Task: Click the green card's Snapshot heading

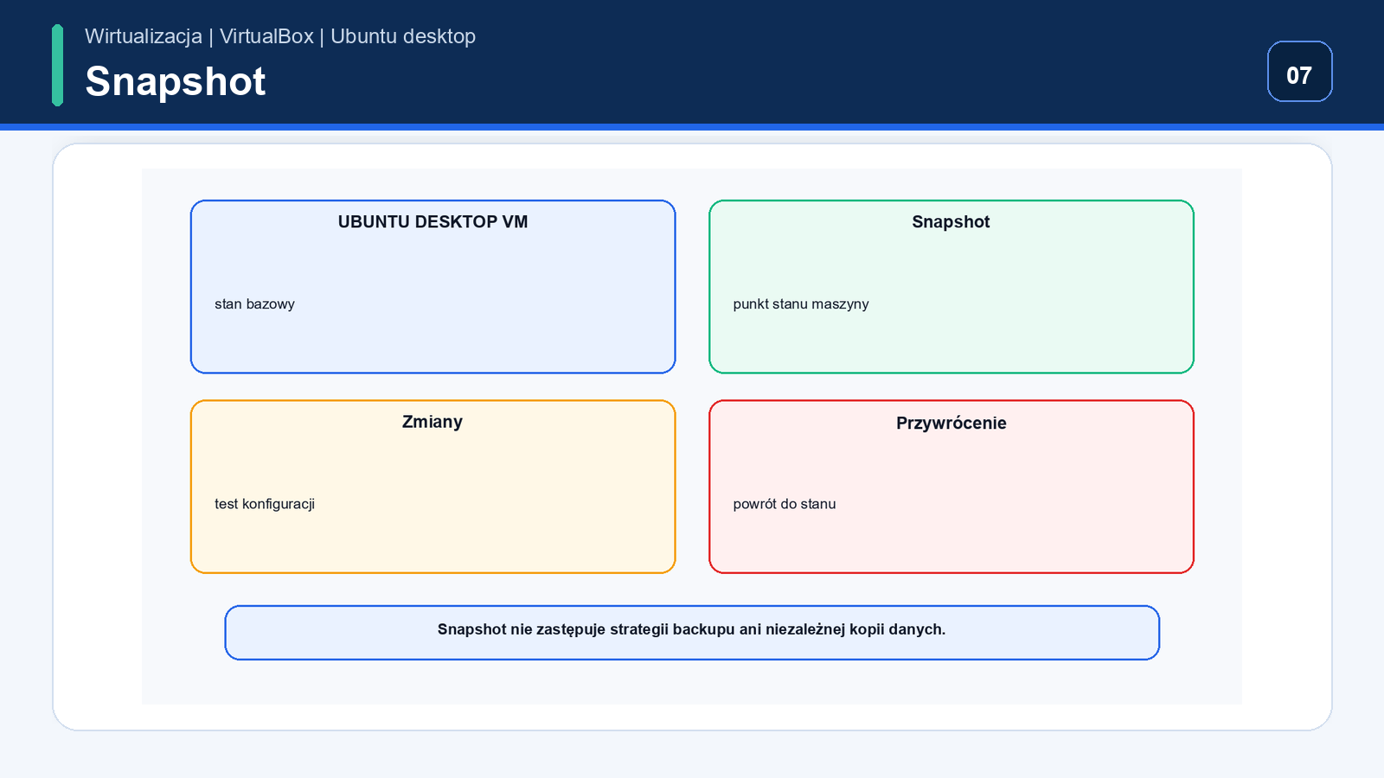Action: pos(951,222)
